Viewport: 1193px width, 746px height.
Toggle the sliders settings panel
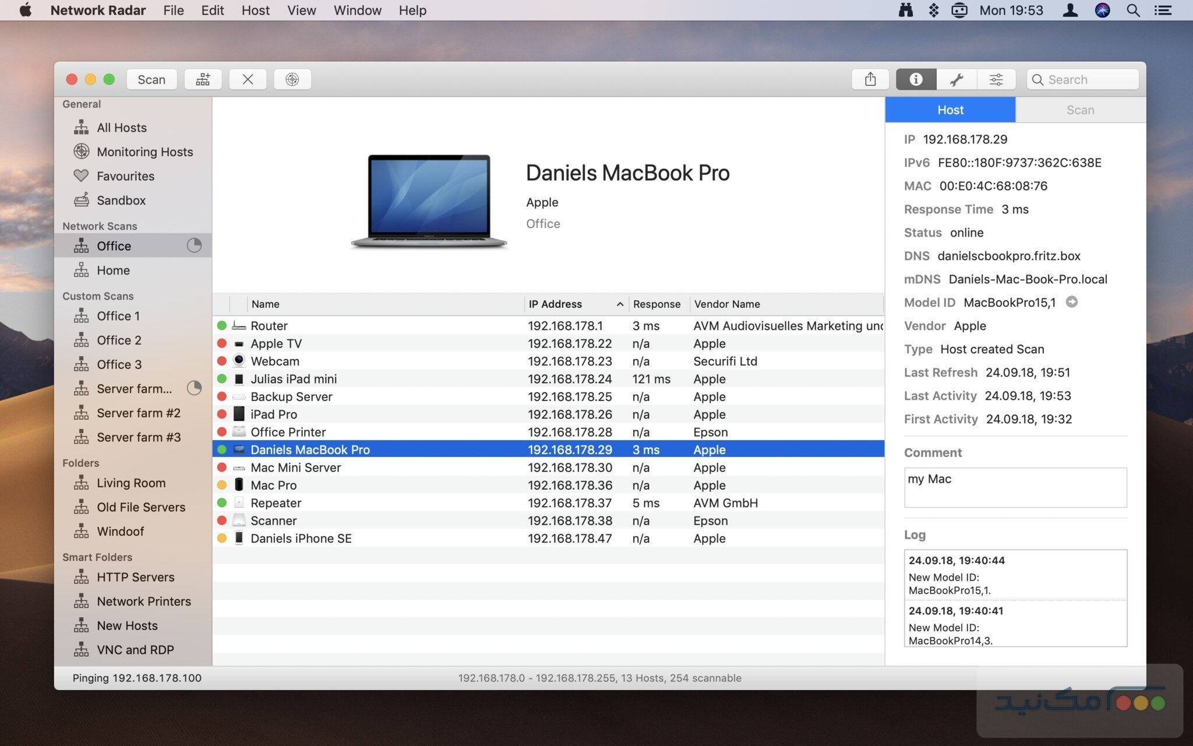tap(996, 79)
